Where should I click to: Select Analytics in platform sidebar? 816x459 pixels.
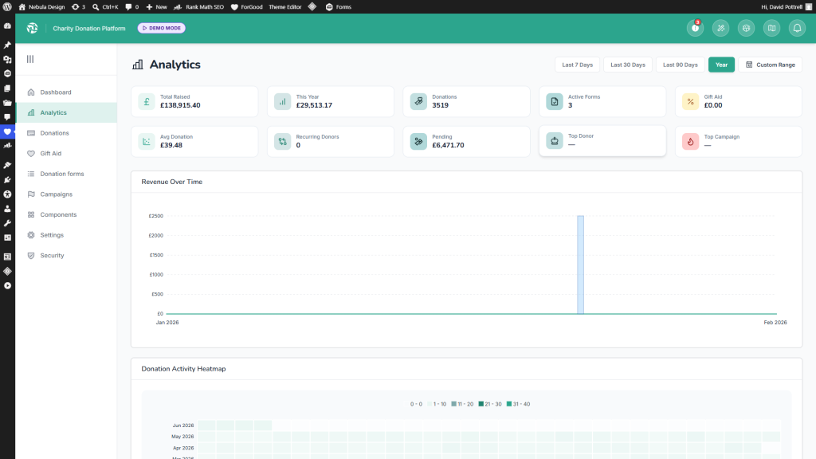(x=66, y=112)
